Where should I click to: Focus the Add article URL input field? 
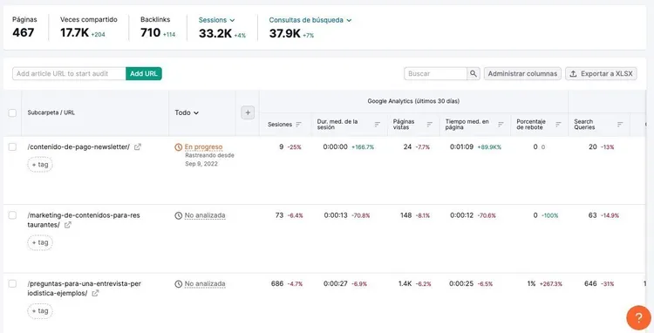(x=69, y=73)
